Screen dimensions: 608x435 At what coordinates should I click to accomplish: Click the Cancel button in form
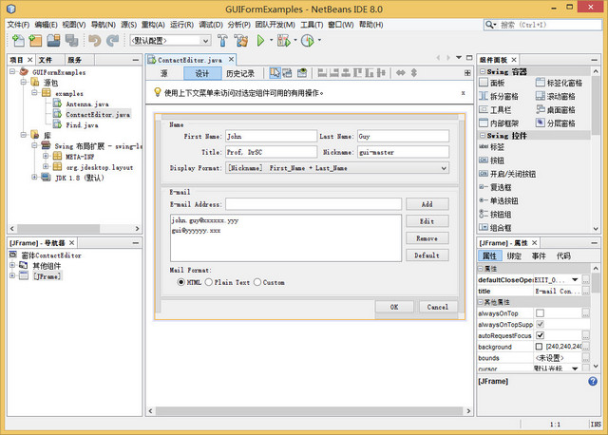pyautogui.click(x=437, y=307)
